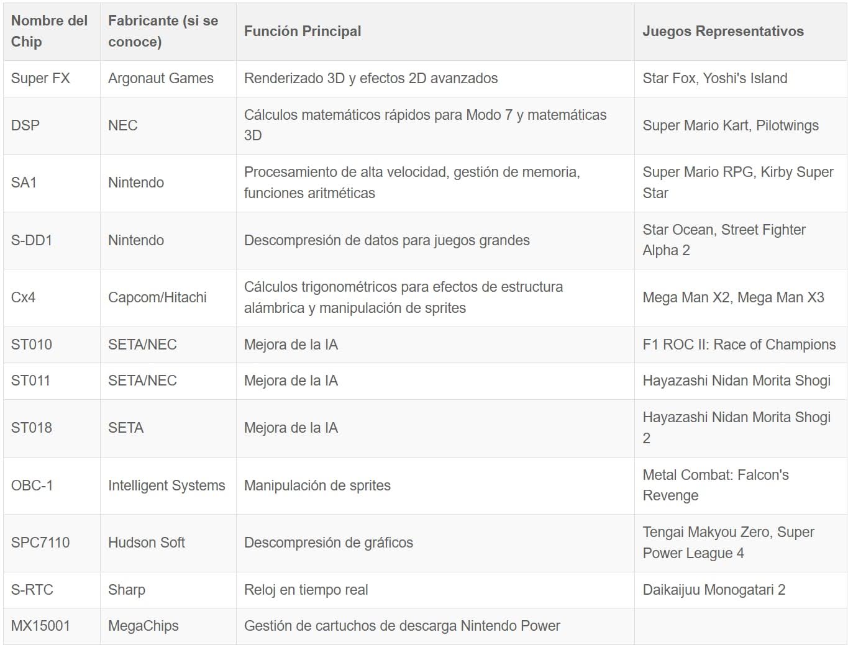
Task: Click the 'S-DD1' chip name cell
Action: 32,240
